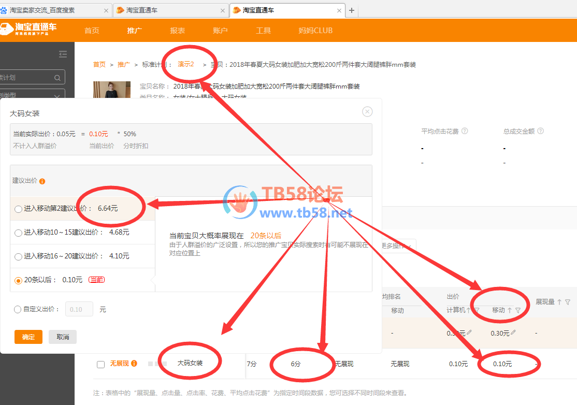Click the 无展现 status label in keyword row
Screen dimensions: 577x405
point(120,364)
